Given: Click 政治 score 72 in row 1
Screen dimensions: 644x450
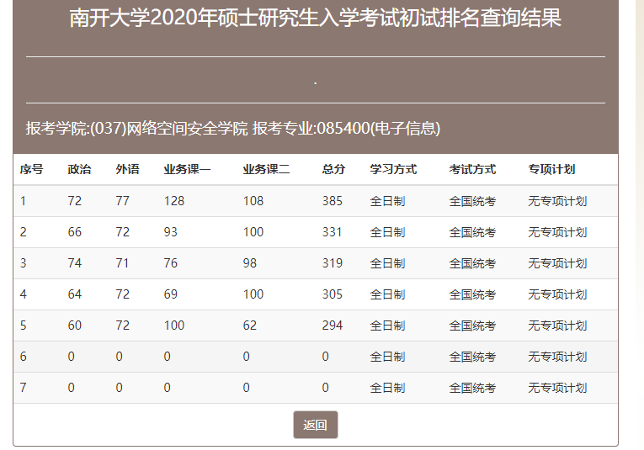Looking at the screenshot, I should pyautogui.click(x=75, y=200).
